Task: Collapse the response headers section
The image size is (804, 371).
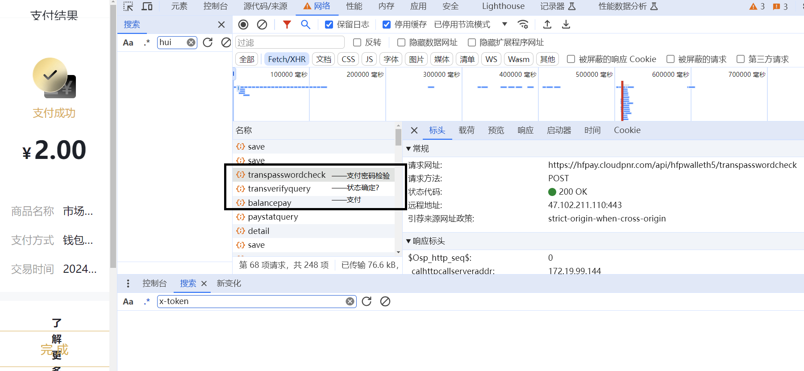Action: tap(408, 241)
